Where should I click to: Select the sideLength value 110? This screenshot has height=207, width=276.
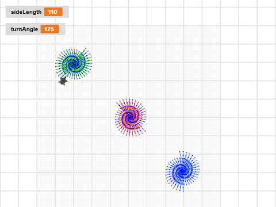pos(53,12)
